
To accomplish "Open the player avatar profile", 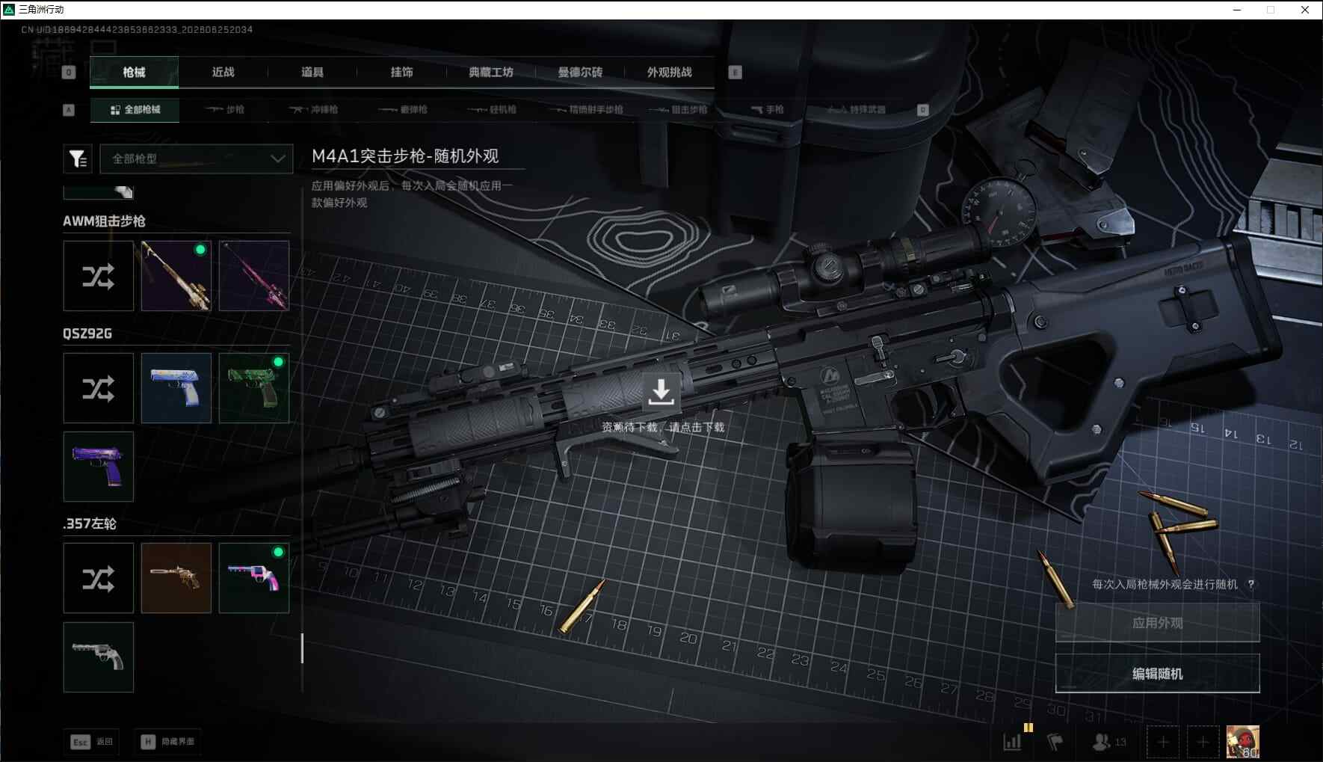I will [x=1243, y=742].
